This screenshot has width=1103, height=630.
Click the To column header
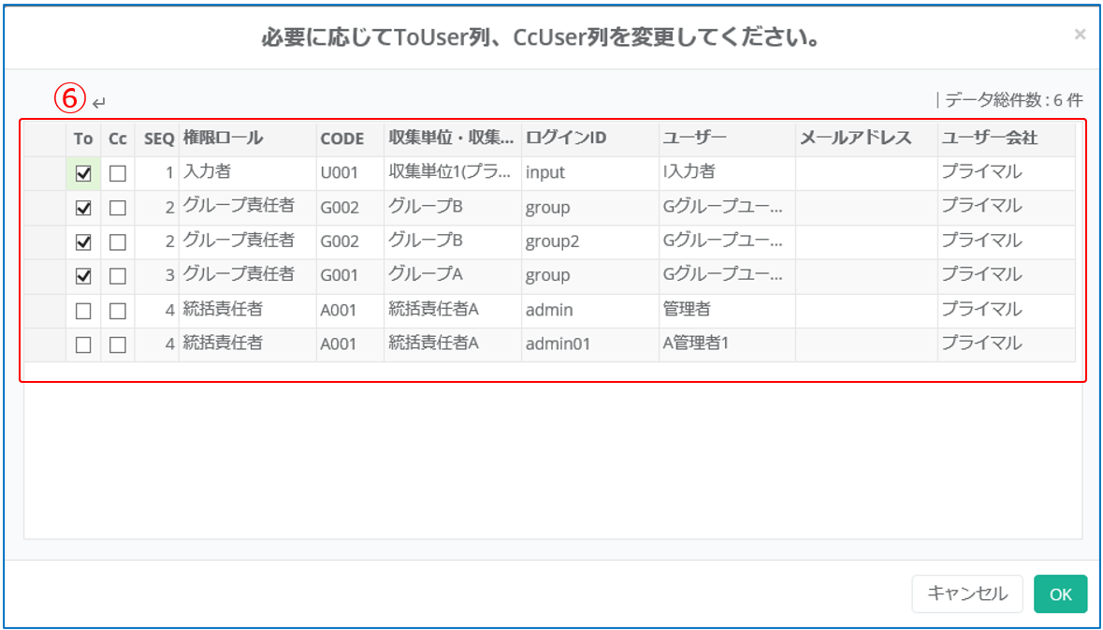(83, 139)
